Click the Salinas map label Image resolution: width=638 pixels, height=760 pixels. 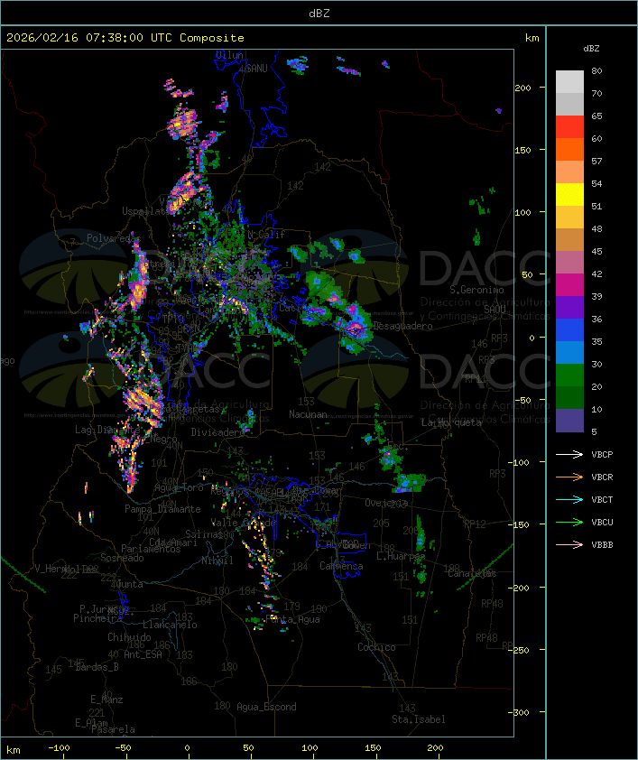click(204, 534)
